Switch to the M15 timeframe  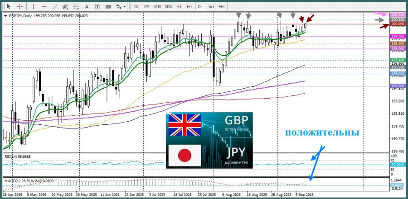pos(157,7)
